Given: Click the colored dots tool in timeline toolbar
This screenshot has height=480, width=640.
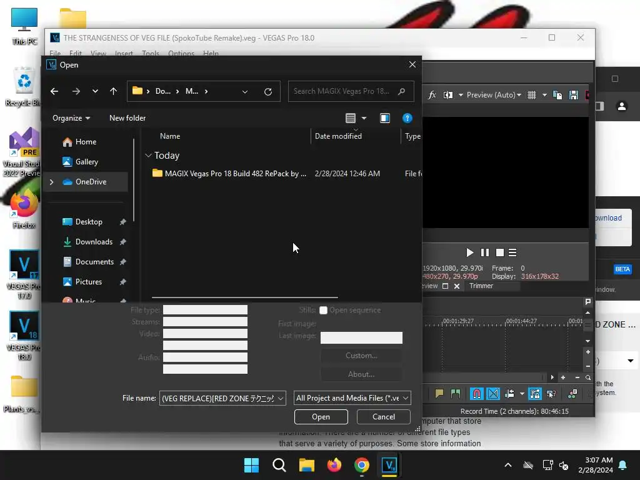Looking at the screenshot, I should pyautogui.click(x=572, y=394).
